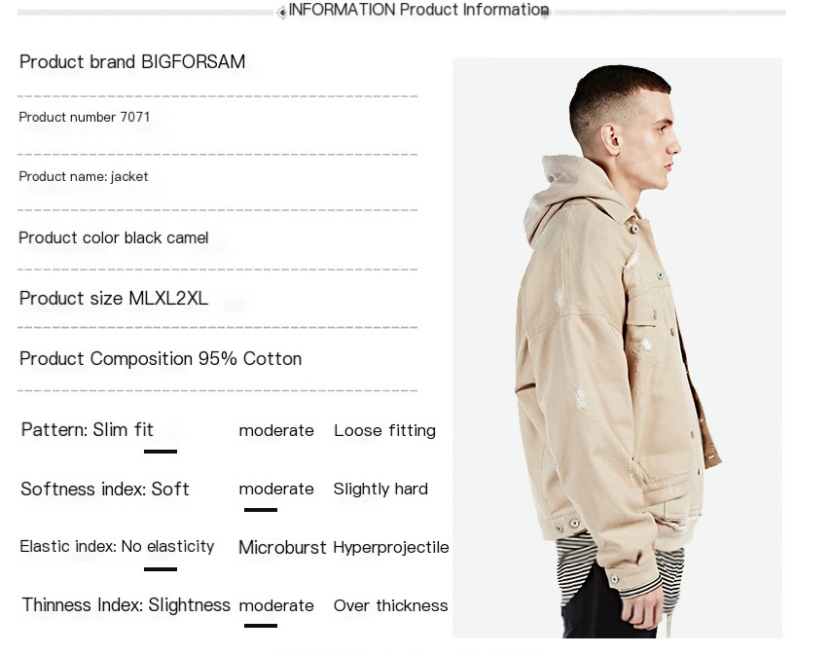Image resolution: width=831 pixels, height=654 pixels.
Task: Select Slightly hard softness option
Action: pyautogui.click(x=380, y=490)
